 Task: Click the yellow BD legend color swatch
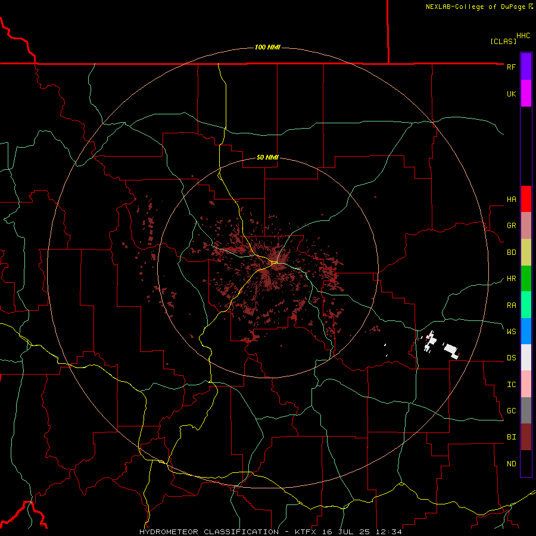pyautogui.click(x=526, y=253)
